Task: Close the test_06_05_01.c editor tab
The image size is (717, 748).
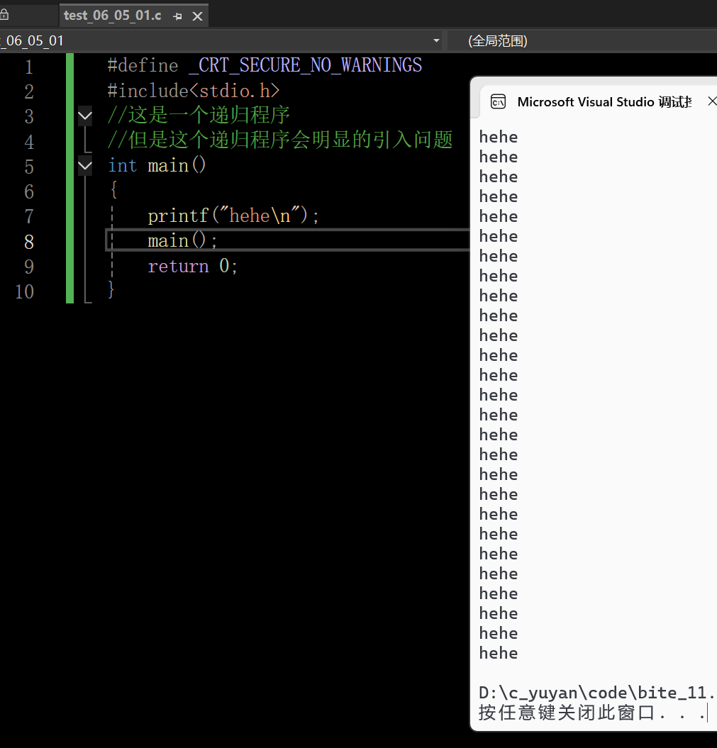Action: coord(197,17)
